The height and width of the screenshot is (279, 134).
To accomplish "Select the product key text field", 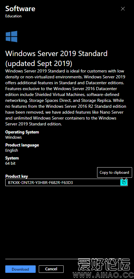I will tap(66, 182).
